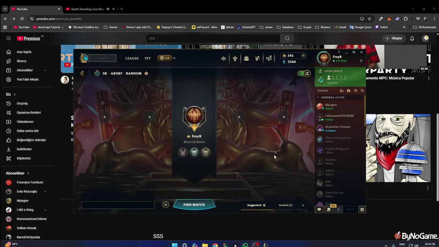Open the YouTube hamburger guide menu
Image resolution: width=439 pixels, height=247 pixels.
[x=9, y=38]
